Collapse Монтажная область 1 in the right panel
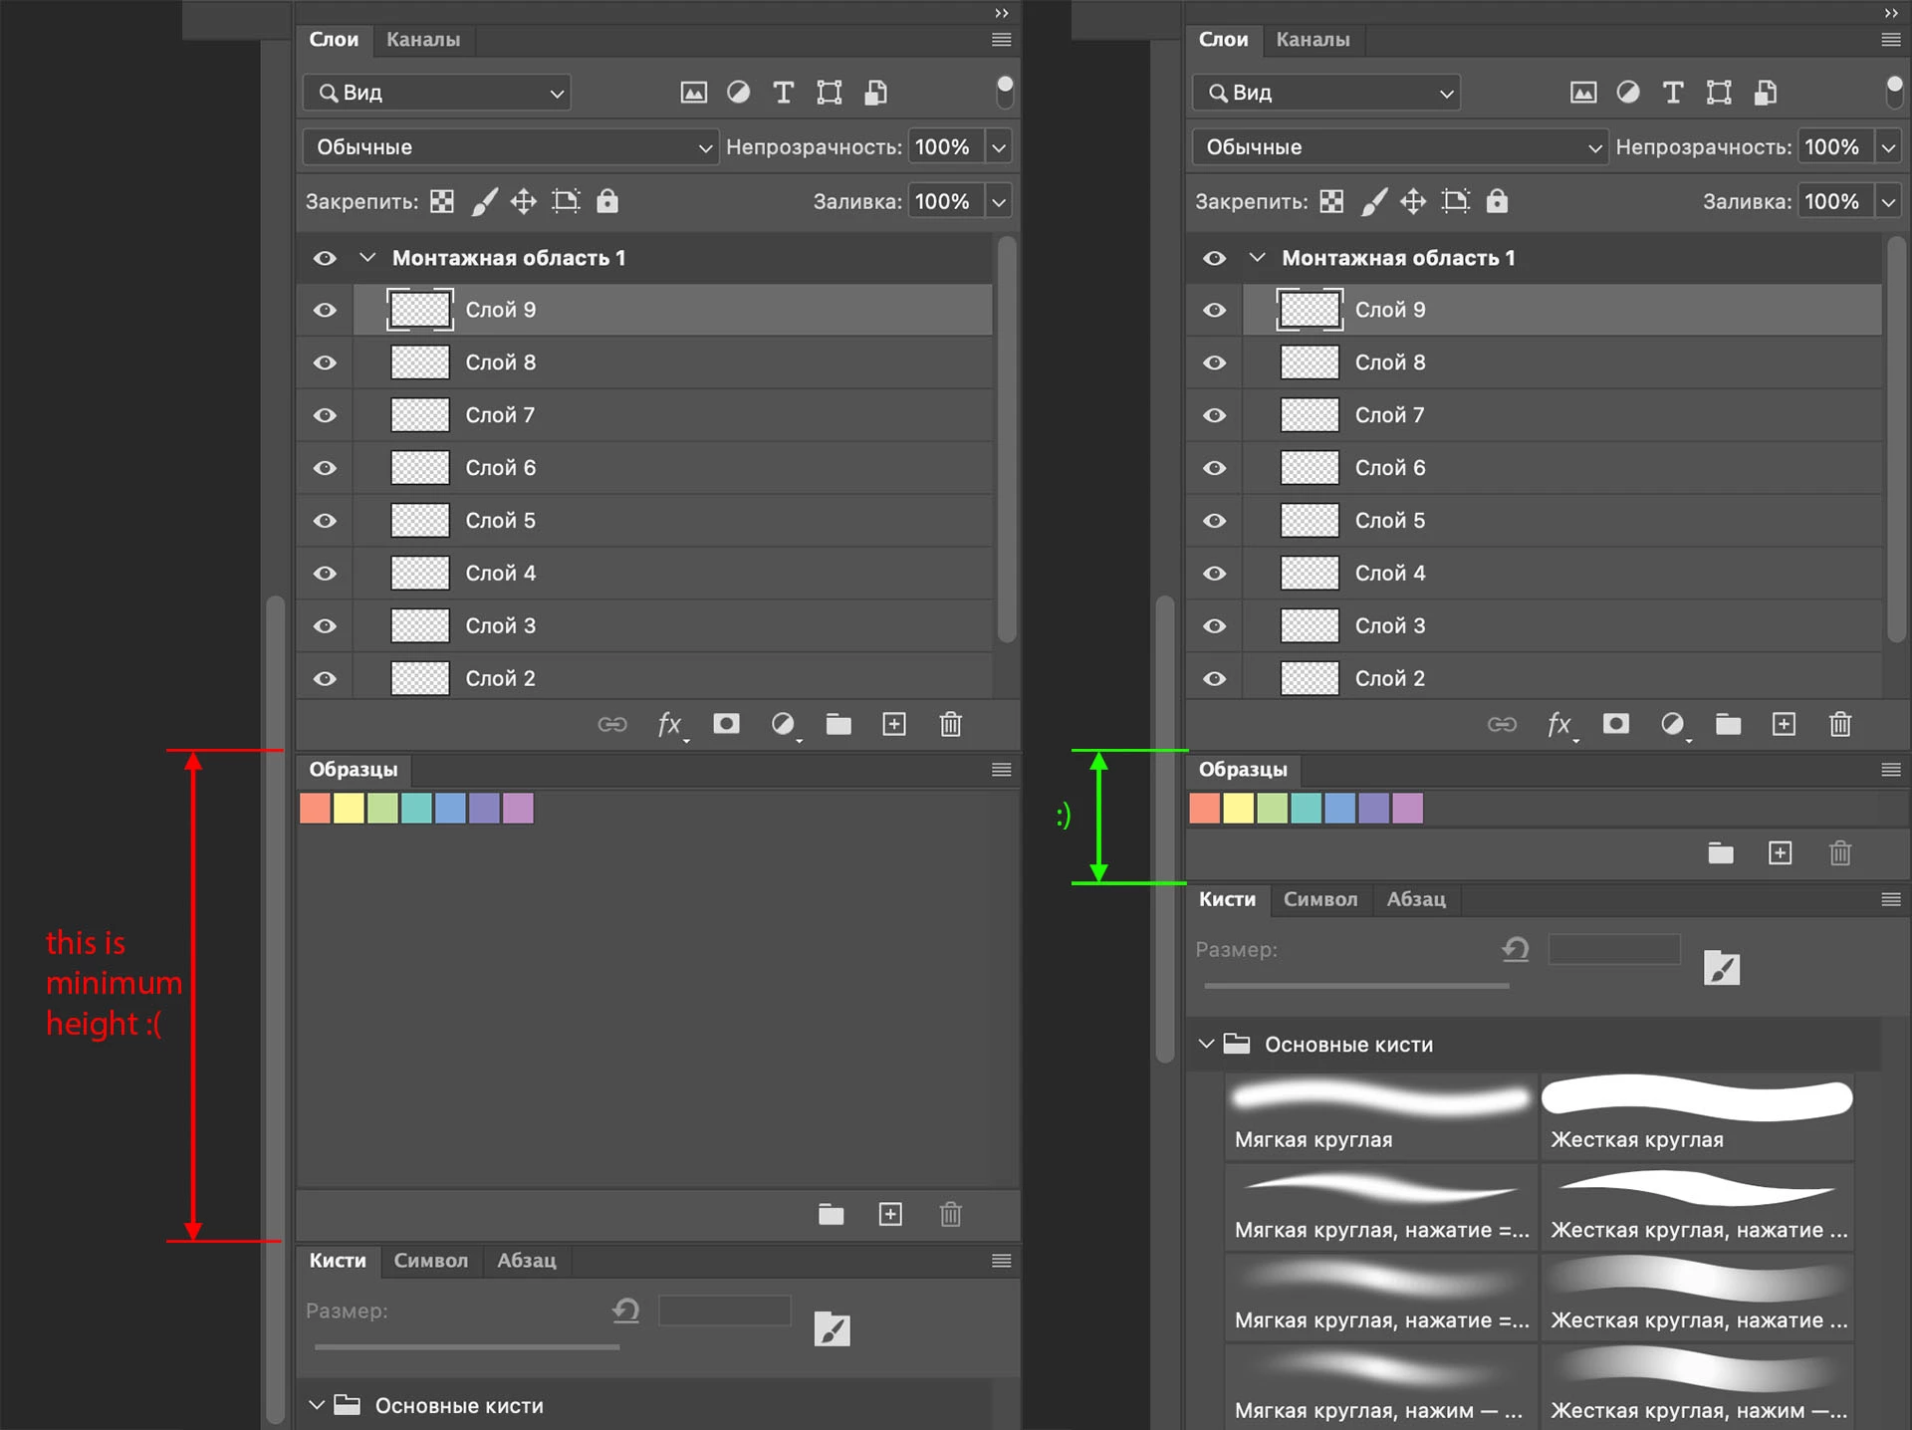This screenshot has height=1430, width=1912. point(1257,258)
